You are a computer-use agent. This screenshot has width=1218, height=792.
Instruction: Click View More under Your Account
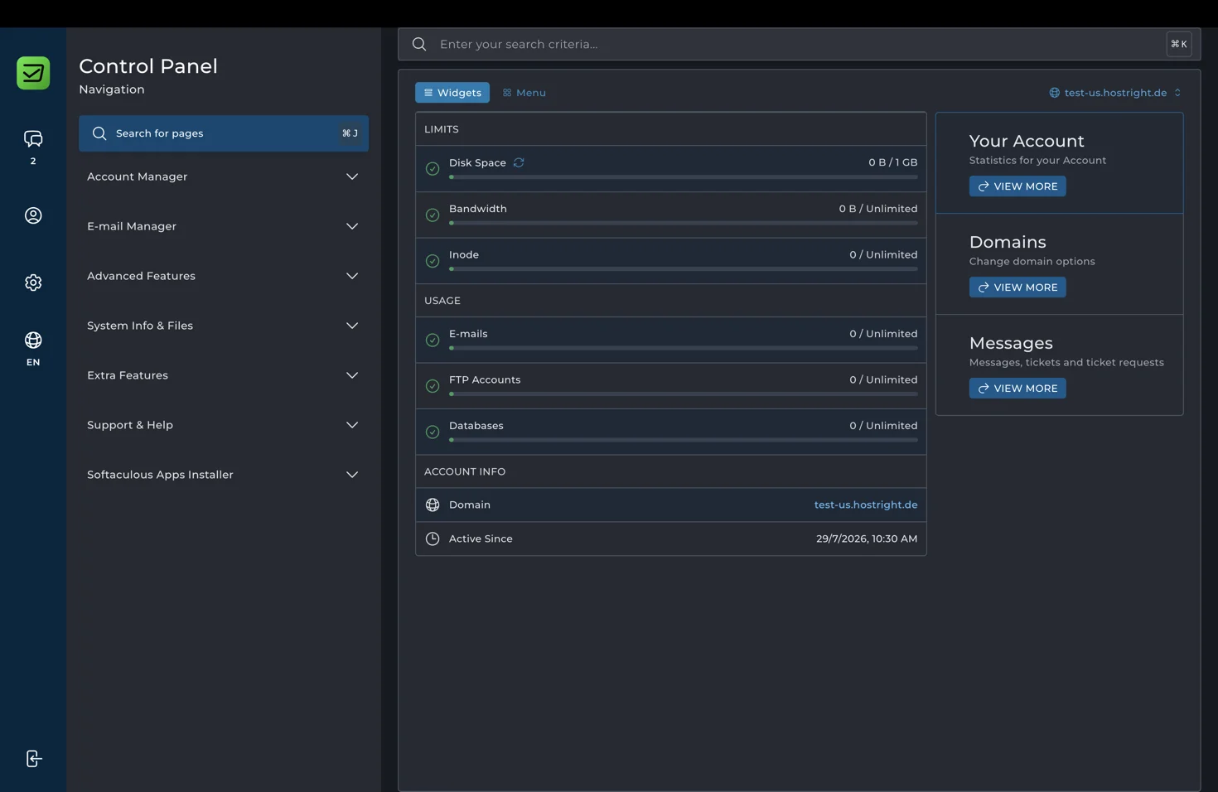pyautogui.click(x=1017, y=186)
